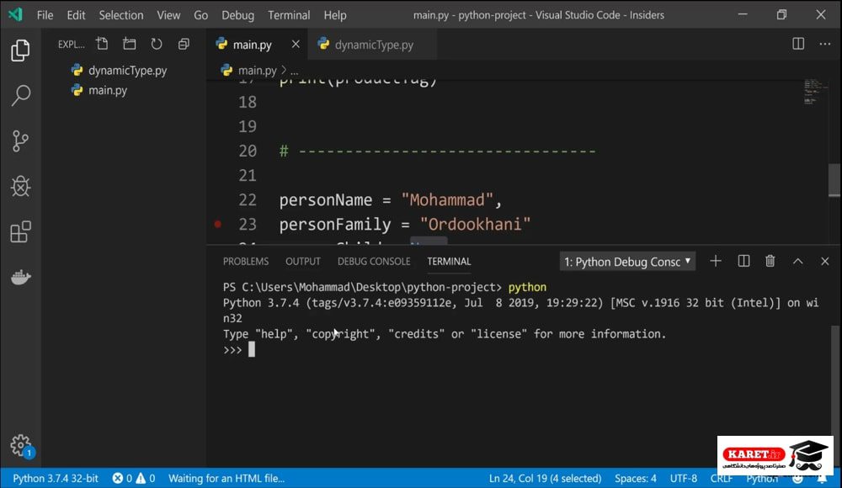The image size is (842, 488).
Task: Refresh the Explorer file list
Action: (157, 44)
